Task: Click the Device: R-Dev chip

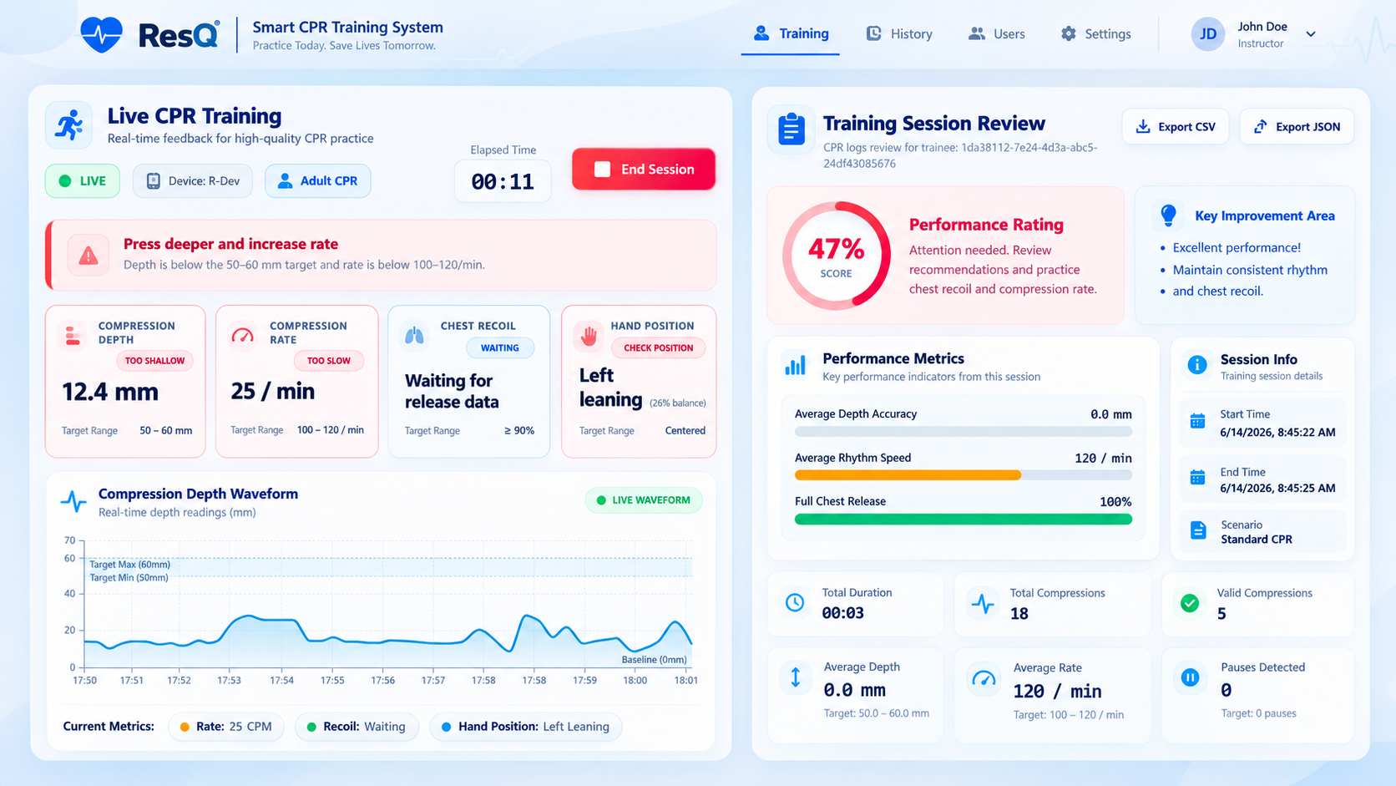Action: coord(193,180)
